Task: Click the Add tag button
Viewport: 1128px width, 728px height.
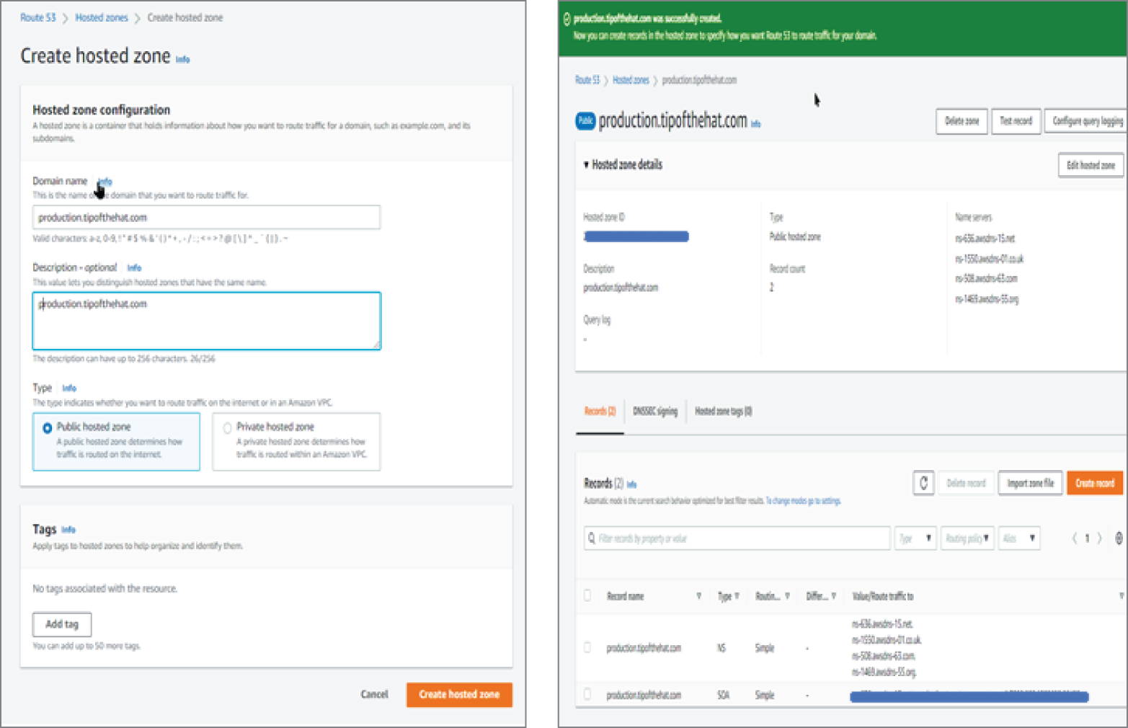Action: coord(62,624)
